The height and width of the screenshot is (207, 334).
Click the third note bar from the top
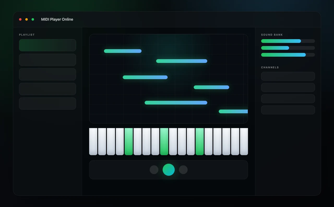145,77
